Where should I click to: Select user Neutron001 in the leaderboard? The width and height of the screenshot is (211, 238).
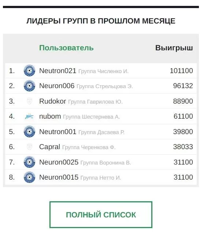(x=101, y=131)
